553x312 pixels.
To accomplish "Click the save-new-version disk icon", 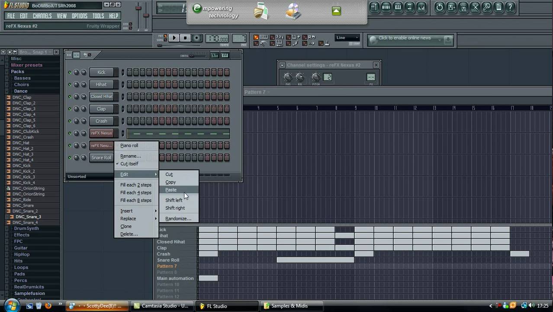I will point(451,7).
